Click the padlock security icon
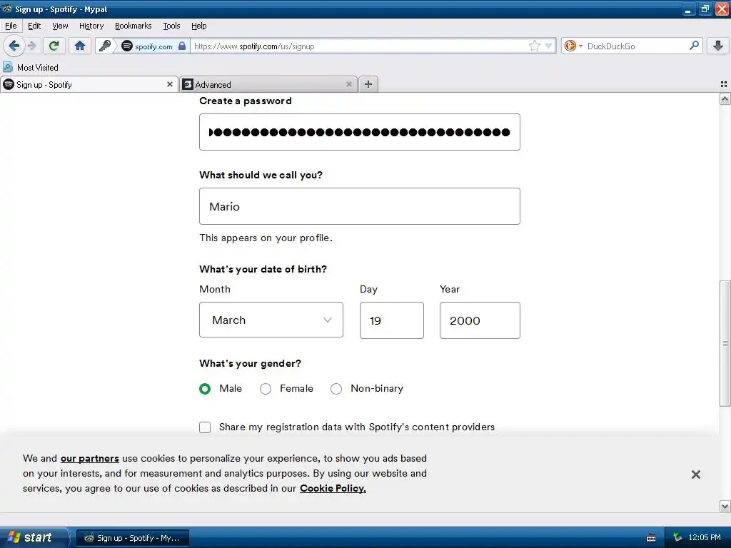Screen dimensions: 731x548 point(182,46)
